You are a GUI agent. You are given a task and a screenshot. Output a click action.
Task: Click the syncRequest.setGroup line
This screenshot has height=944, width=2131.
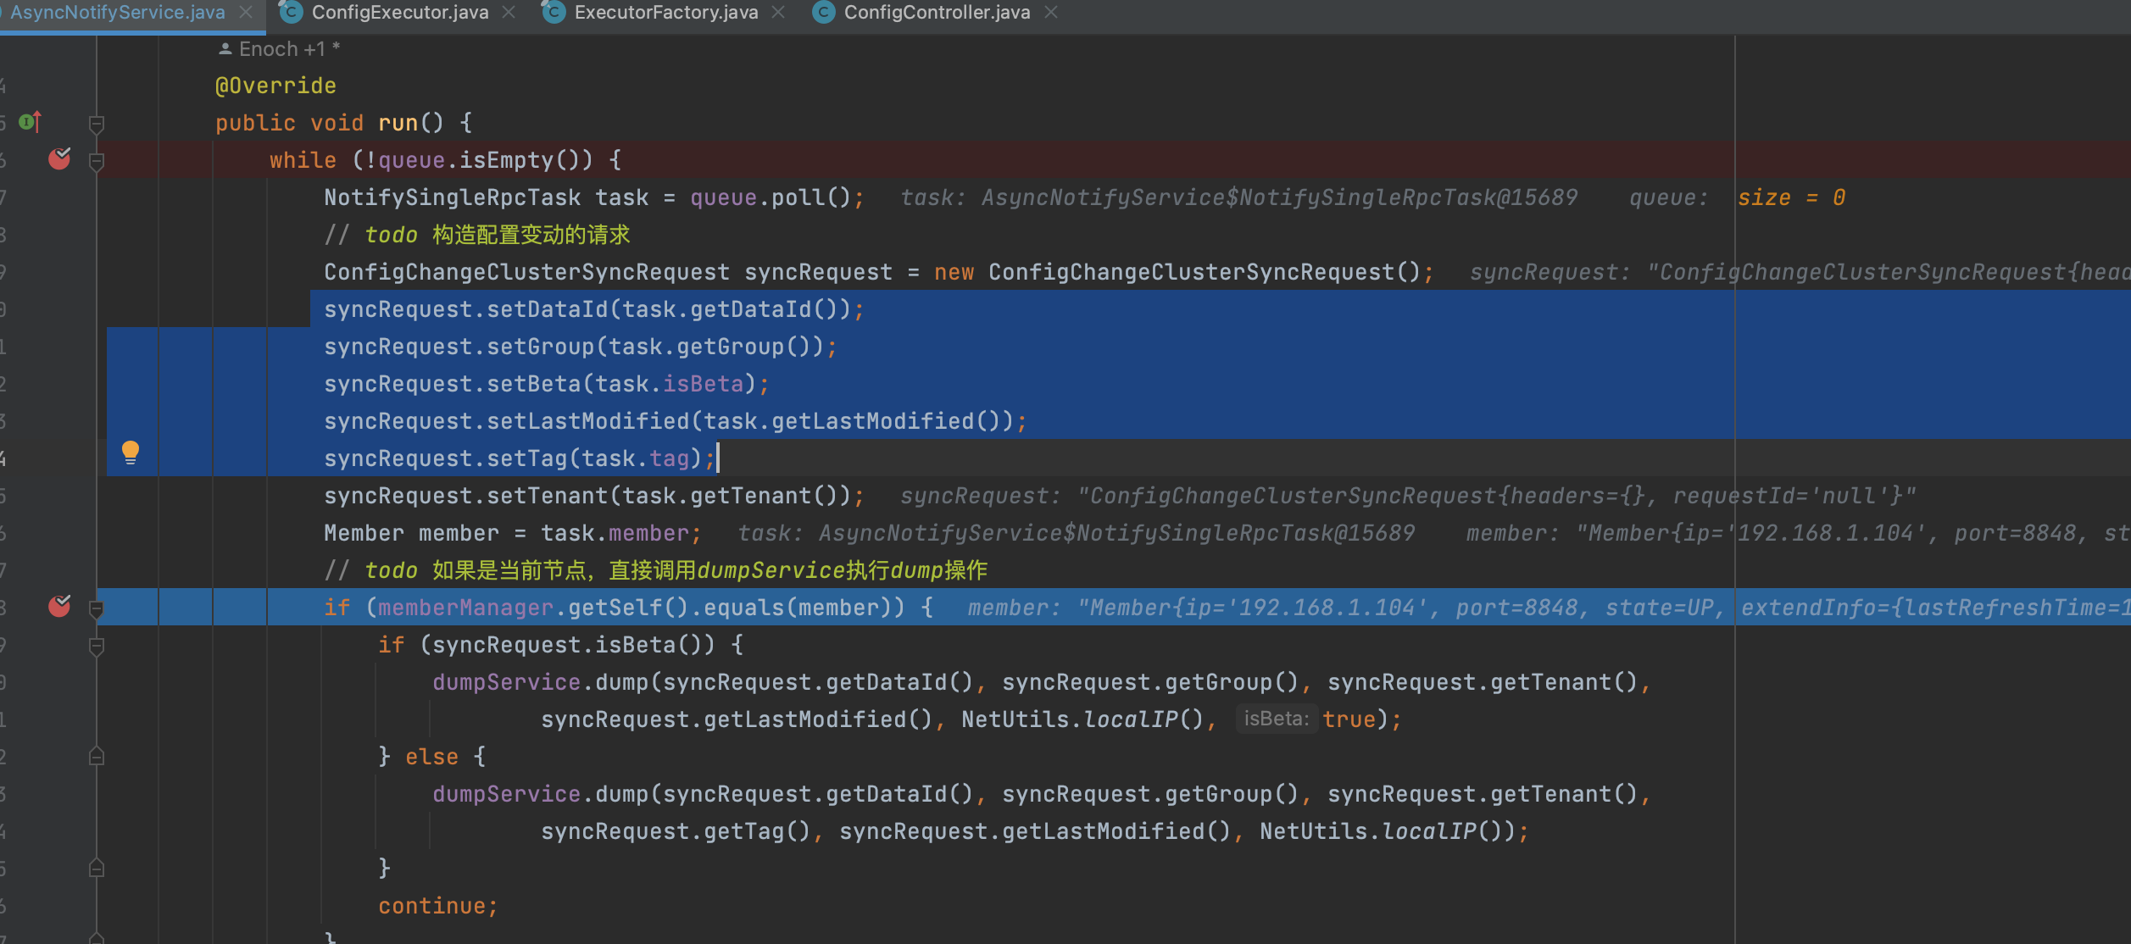point(580,347)
